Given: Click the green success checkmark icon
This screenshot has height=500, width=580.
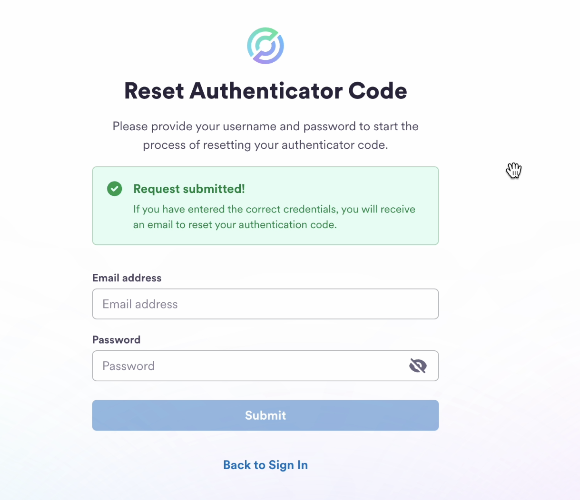Looking at the screenshot, I should tap(114, 189).
